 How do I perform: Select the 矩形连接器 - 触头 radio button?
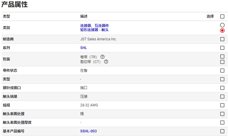222,30
